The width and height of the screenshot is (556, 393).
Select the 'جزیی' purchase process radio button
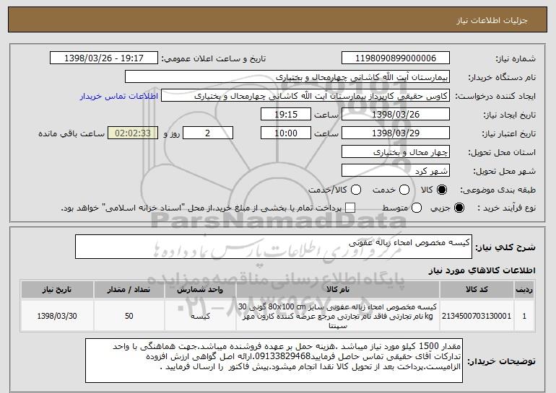click(459, 208)
